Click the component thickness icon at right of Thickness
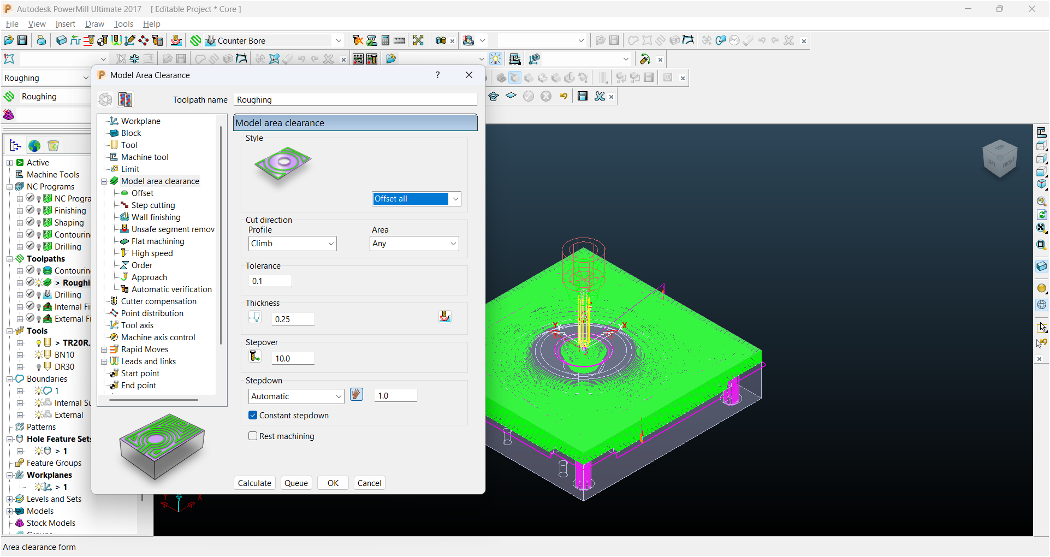This screenshot has height=557, width=1050. tap(445, 317)
